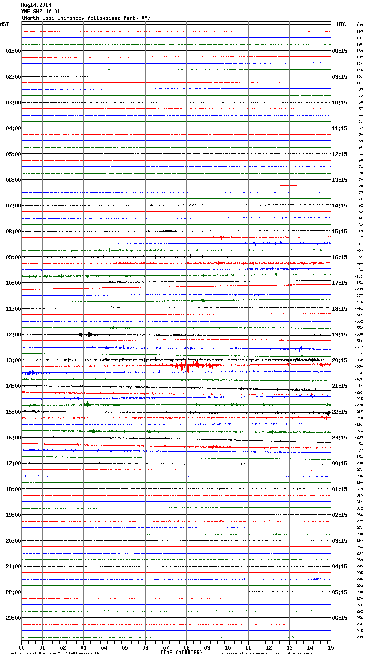Select the 19:00 MST row label
The width and height of the screenshot is (365, 659).
(x=13, y=515)
